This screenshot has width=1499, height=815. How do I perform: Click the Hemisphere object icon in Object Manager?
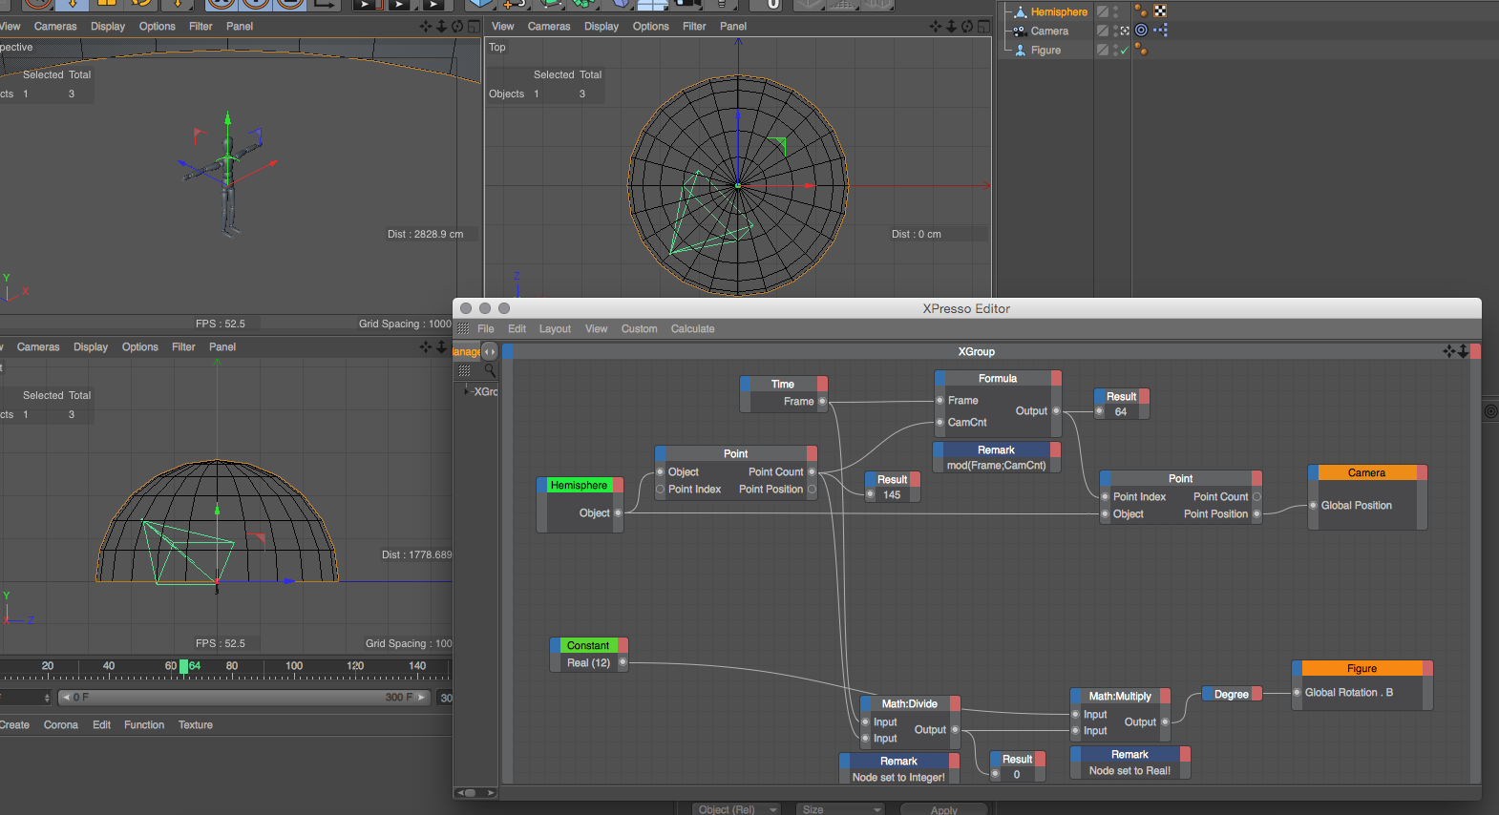pos(1020,11)
